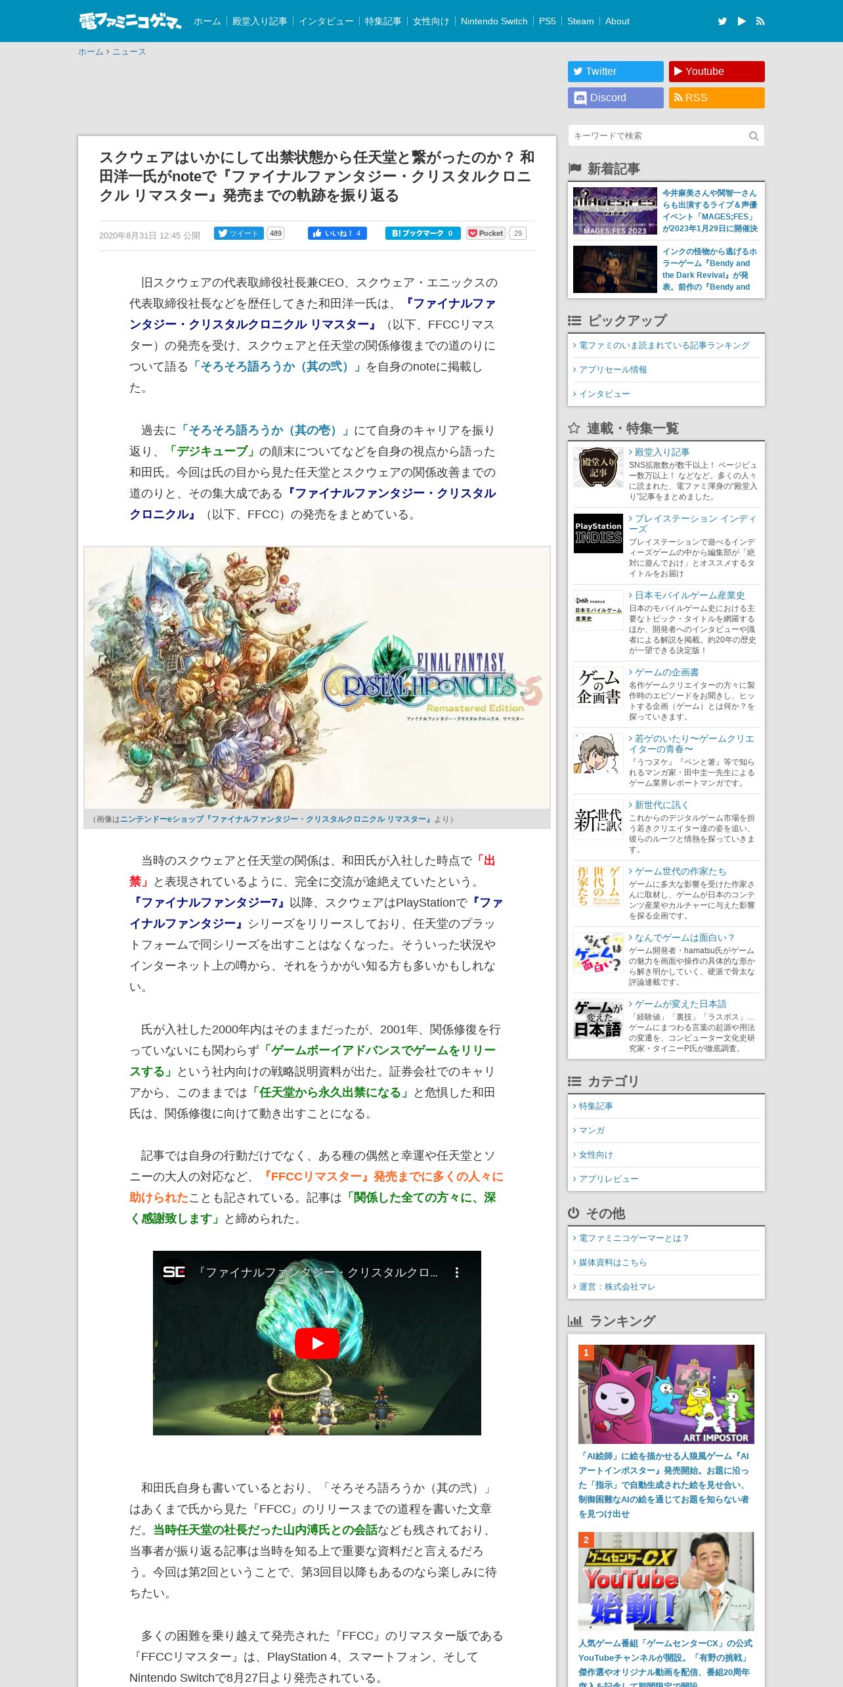Open the ニンテンドーeショップ caption link

(x=276, y=819)
